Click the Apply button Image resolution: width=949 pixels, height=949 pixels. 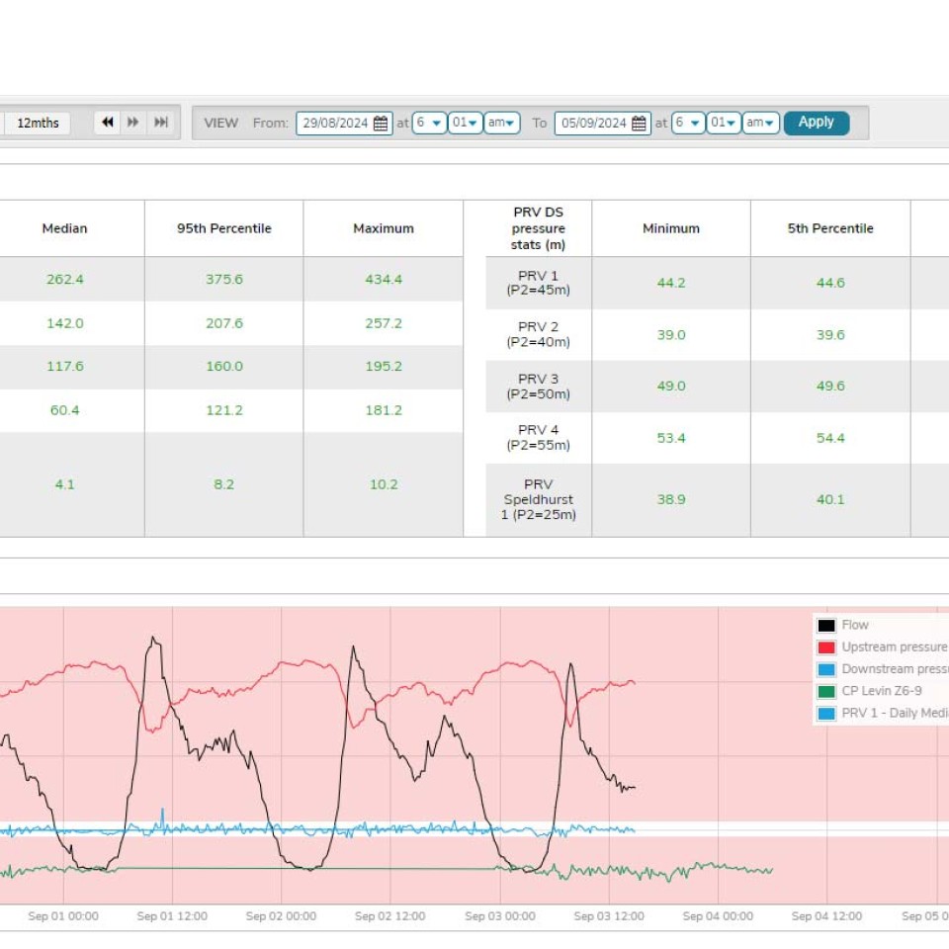click(x=816, y=123)
